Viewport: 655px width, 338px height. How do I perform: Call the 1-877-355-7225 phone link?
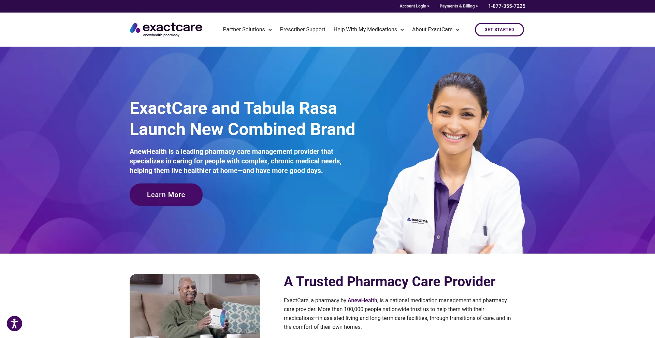pos(507,6)
